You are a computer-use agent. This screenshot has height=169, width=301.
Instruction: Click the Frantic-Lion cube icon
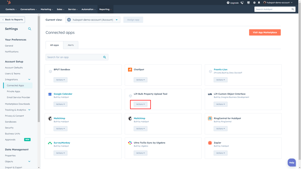(x=210, y=71)
